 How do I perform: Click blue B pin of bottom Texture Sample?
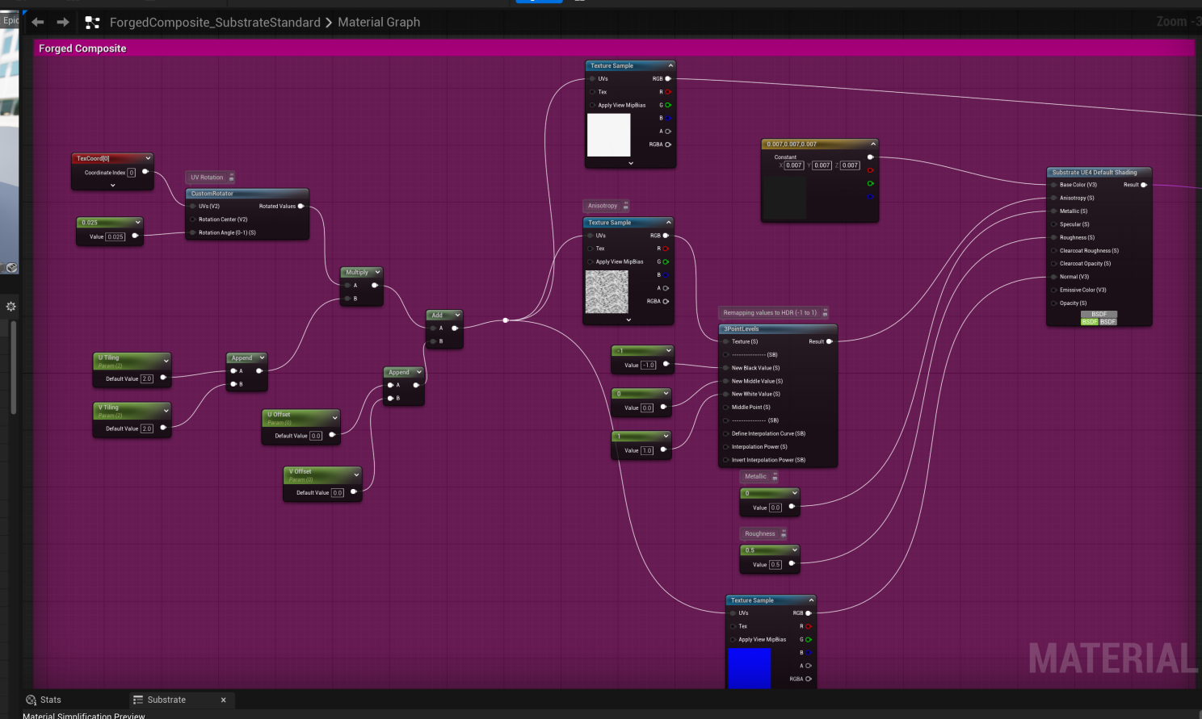coord(808,653)
